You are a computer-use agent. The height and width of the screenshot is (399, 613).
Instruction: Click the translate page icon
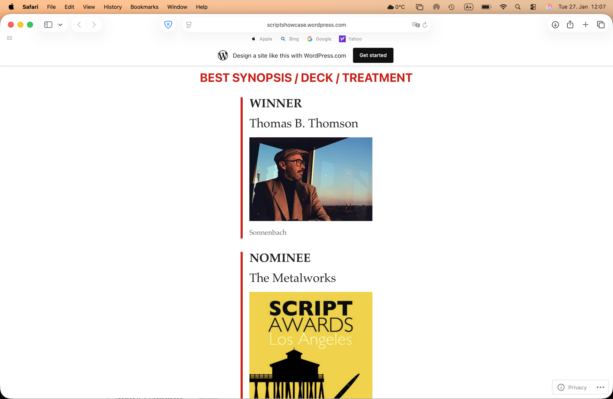[x=415, y=25]
